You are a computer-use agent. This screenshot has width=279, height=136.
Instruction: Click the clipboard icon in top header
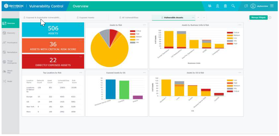pyautogui.click(x=225, y=6)
